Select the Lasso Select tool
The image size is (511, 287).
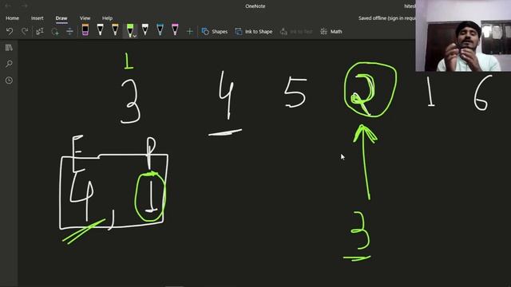tap(55, 31)
